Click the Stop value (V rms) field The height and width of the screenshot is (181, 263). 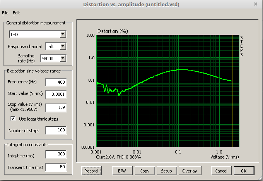click(56, 108)
